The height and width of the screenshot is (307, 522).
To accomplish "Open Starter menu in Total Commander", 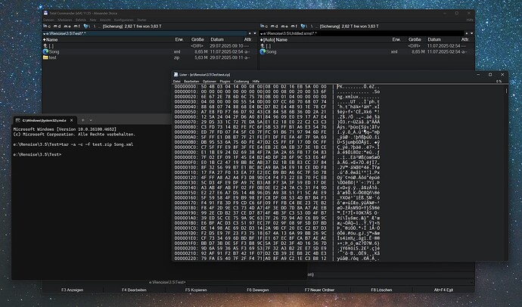I will (x=141, y=20).
